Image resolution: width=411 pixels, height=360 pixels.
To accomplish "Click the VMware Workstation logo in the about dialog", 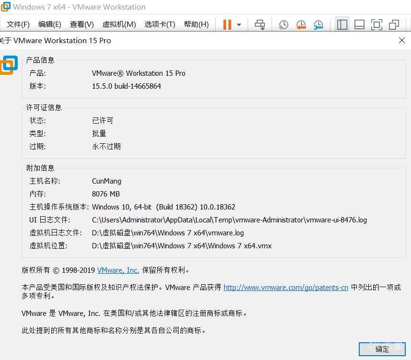I will point(9,65).
